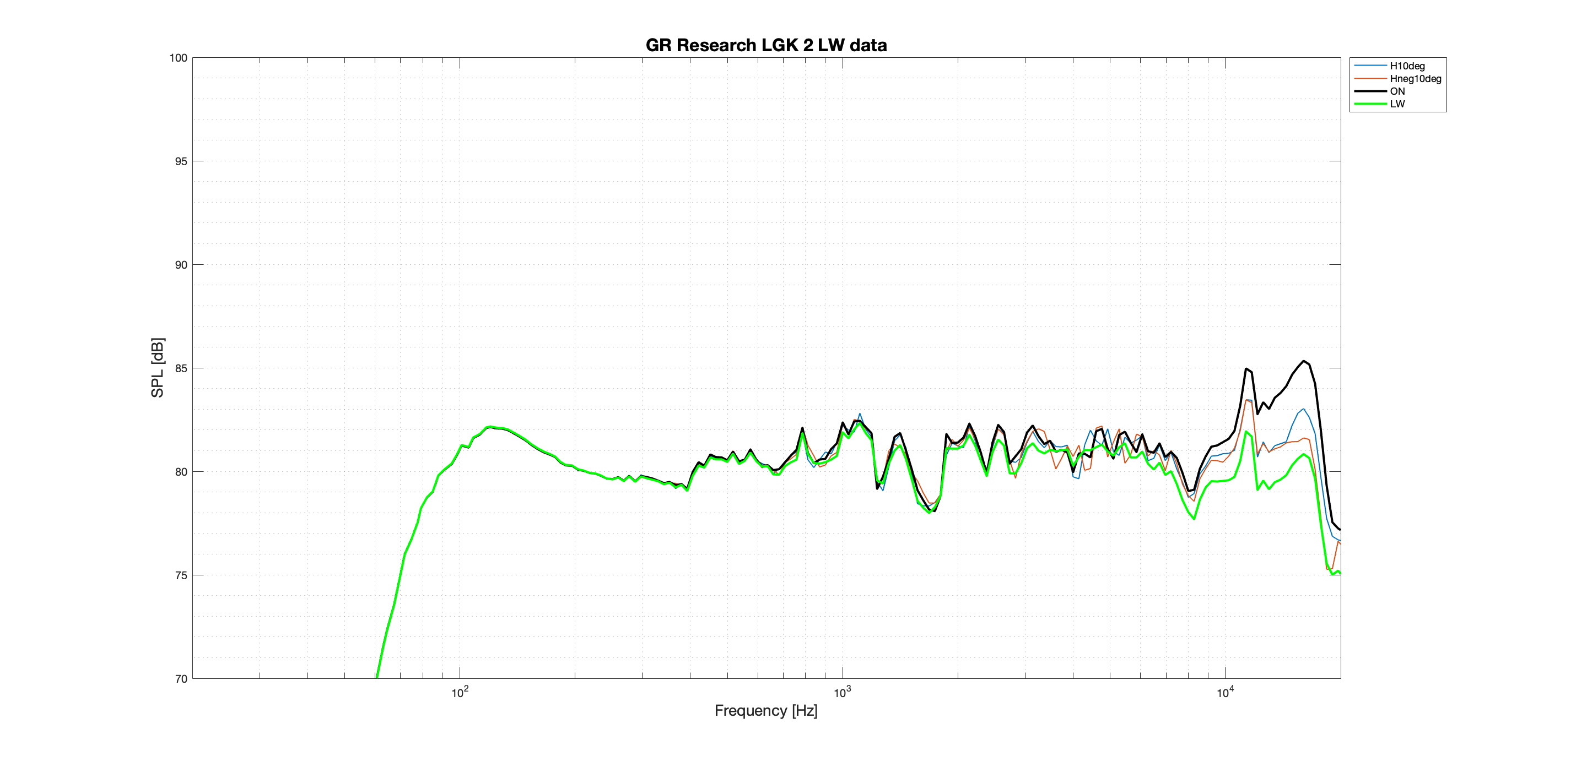Click the y-axis tick label '95'
The image size is (1587, 762).
click(181, 161)
